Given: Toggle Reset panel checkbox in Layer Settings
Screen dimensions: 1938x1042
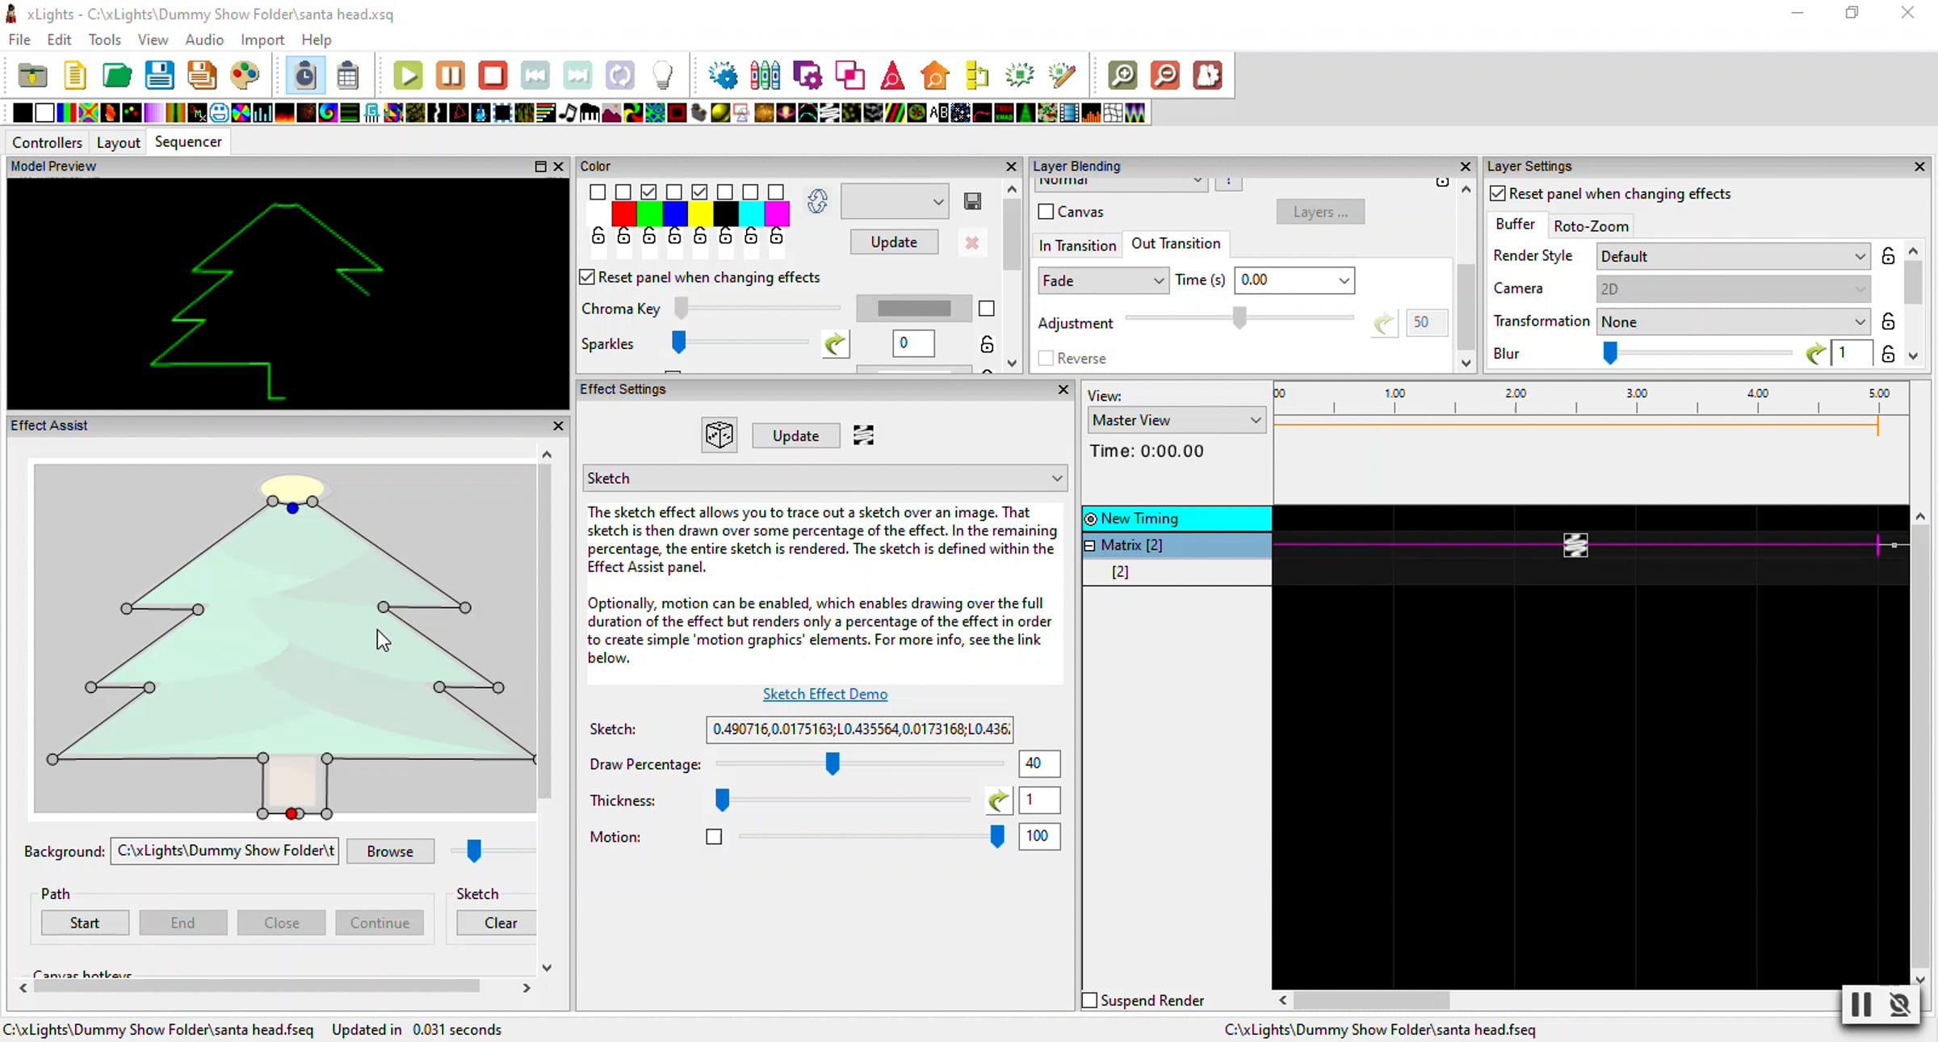Looking at the screenshot, I should pos(1498,194).
